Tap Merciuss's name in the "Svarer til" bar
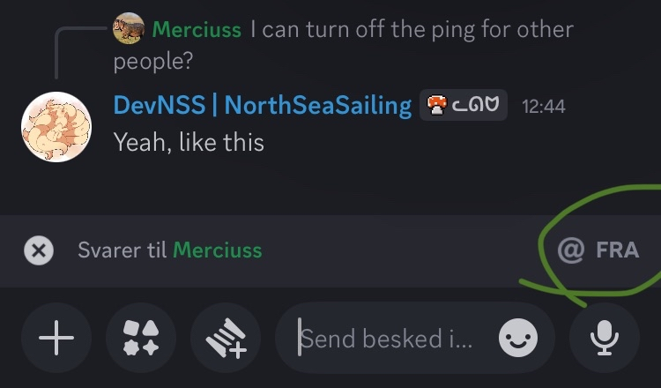The height and width of the screenshot is (388, 661). pyautogui.click(x=217, y=250)
